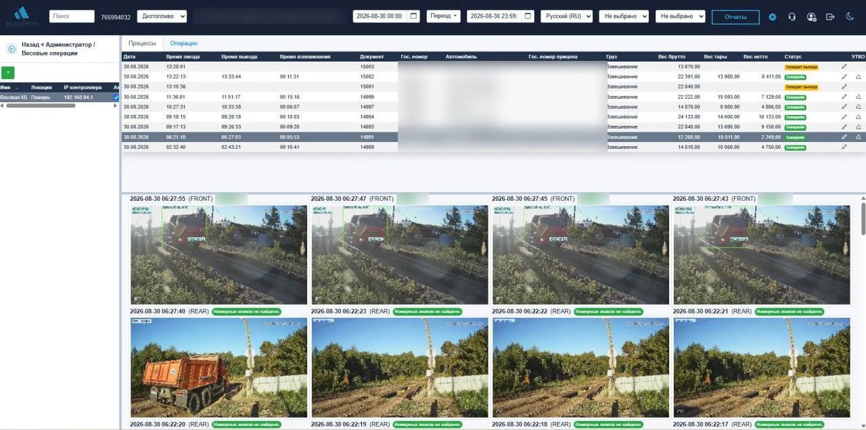Open the УТКО icon for document 14997
The width and height of the screenshot is (866, 430).
tap(859, 107)
